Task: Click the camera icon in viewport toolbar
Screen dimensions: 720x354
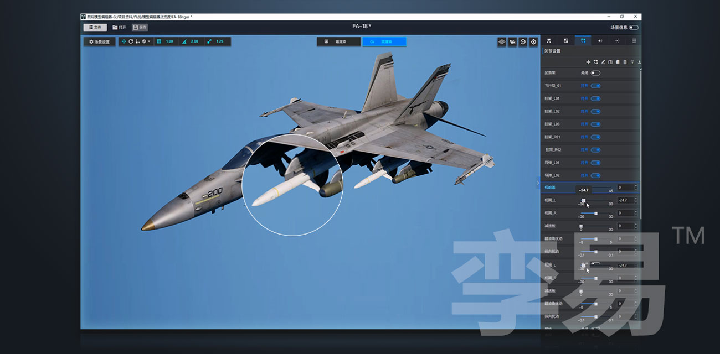Action: click(x=512, y=41)
